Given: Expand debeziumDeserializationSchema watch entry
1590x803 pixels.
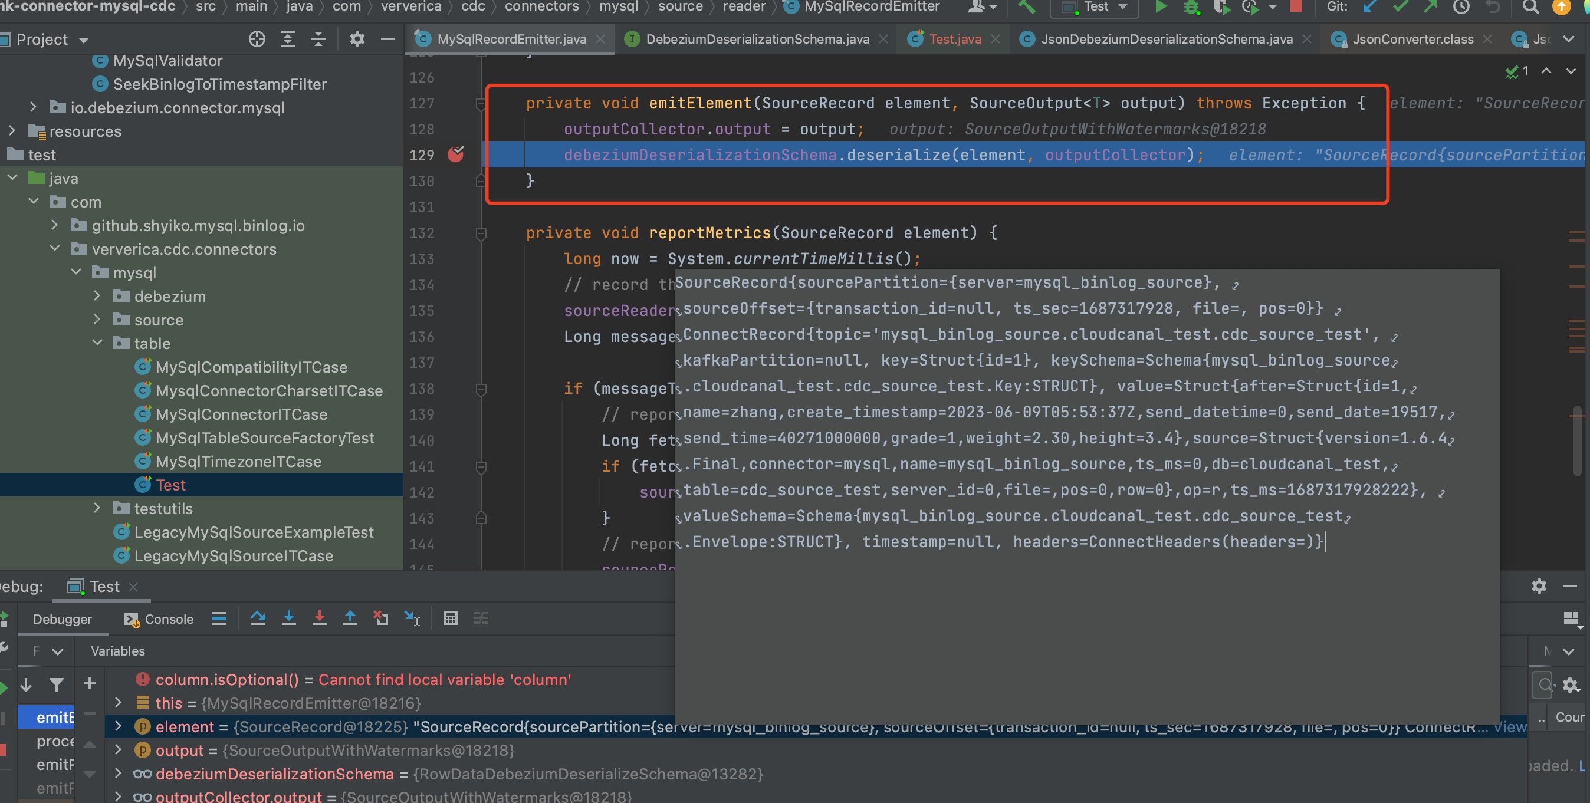Looking at the screenshot, I should pos(118,773).
